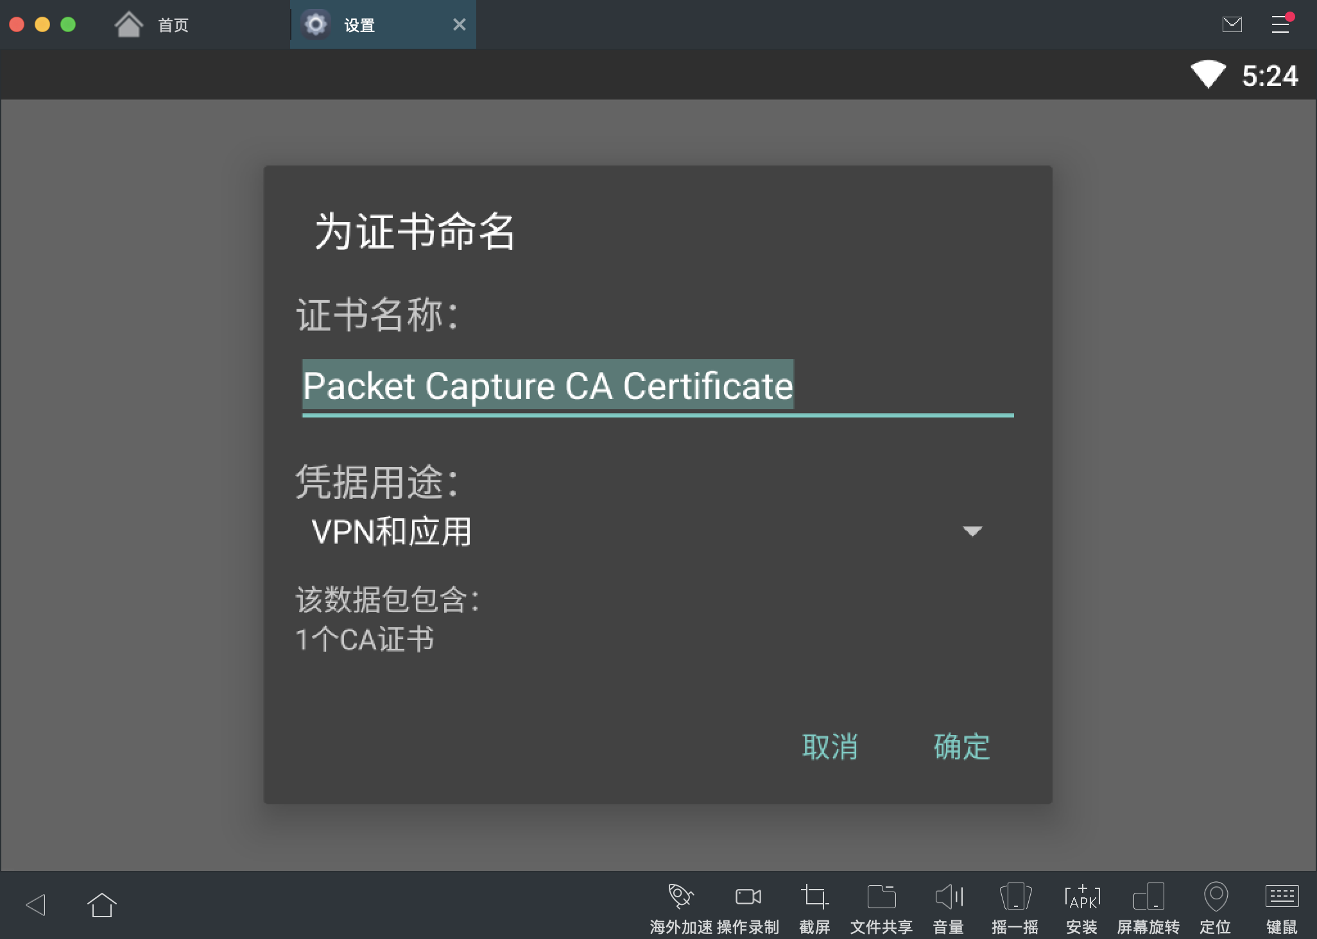
Task: Click the yellow minimize window button
Action: (42, 24)
